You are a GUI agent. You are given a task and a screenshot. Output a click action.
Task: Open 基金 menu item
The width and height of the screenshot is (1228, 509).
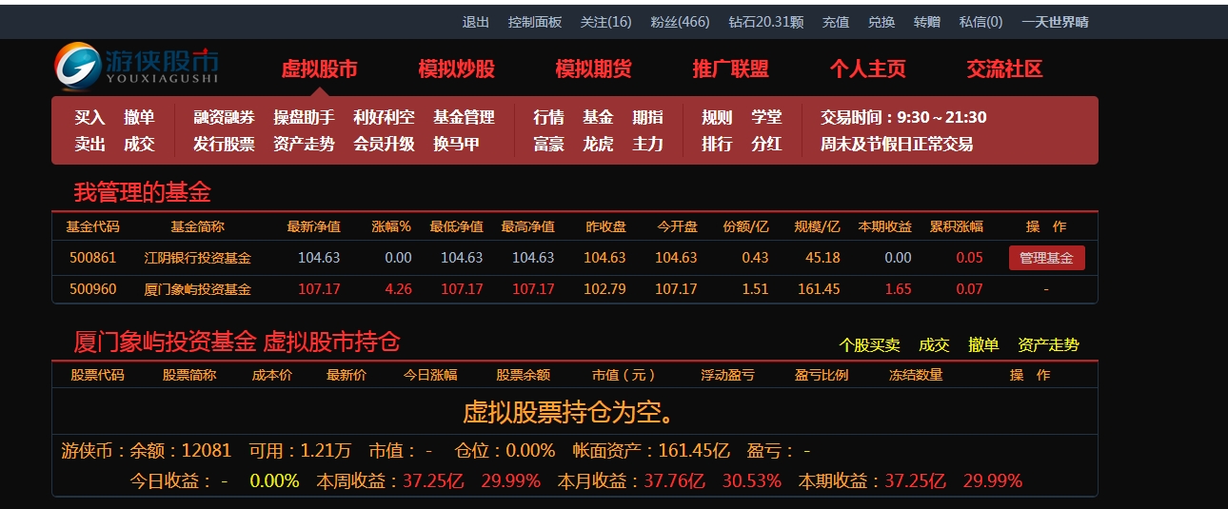pyautogui.click(x=598, y=117)
